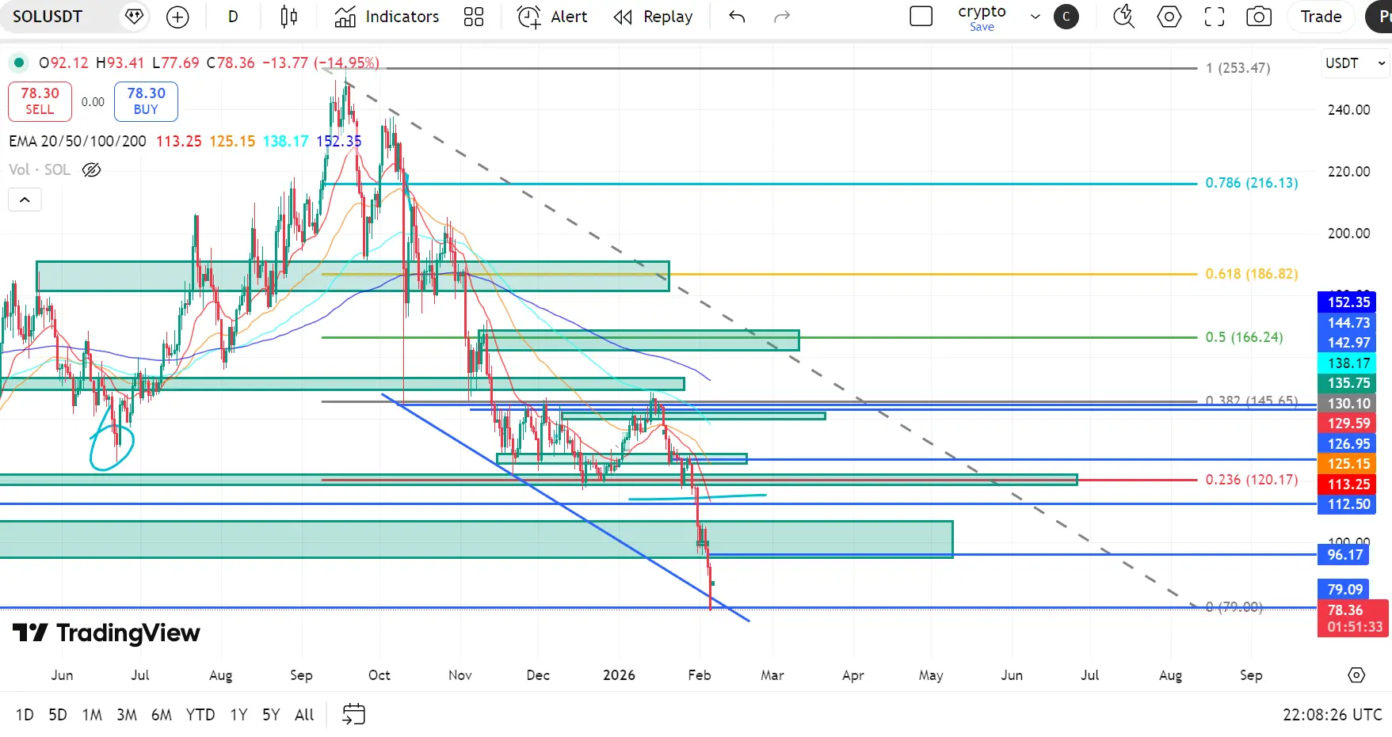Open the layout setup square icon
This screenshot has width=1392, height=737.
pos(921,17)
